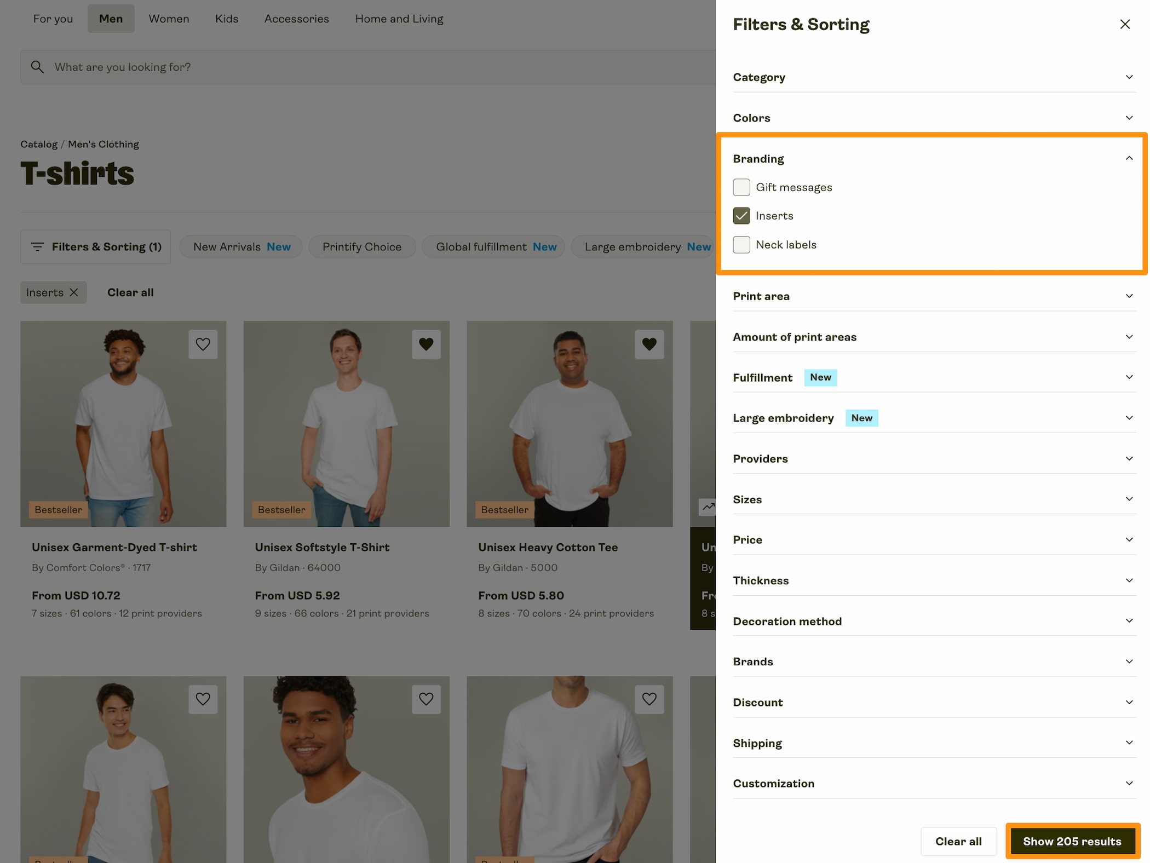Click the Unisex Softstyle T-Shirt title
The width and height of the screenshot is (1150, 863).
pos(322,548)
